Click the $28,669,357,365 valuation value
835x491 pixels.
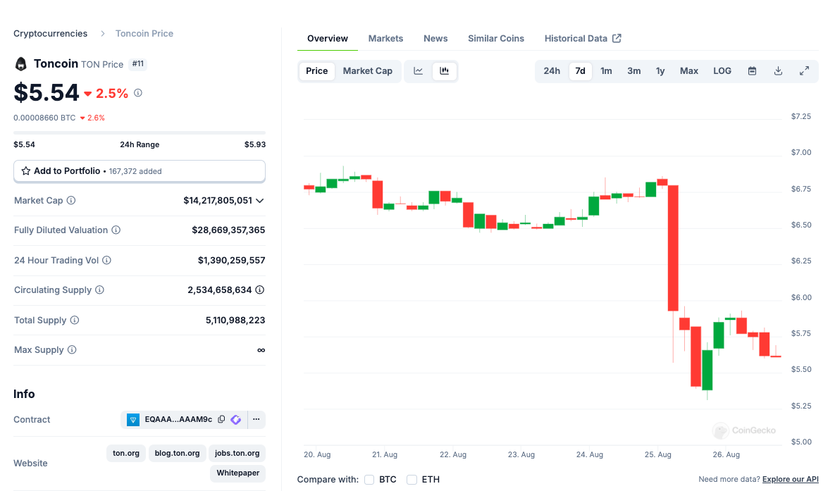[x=228, y=230]
